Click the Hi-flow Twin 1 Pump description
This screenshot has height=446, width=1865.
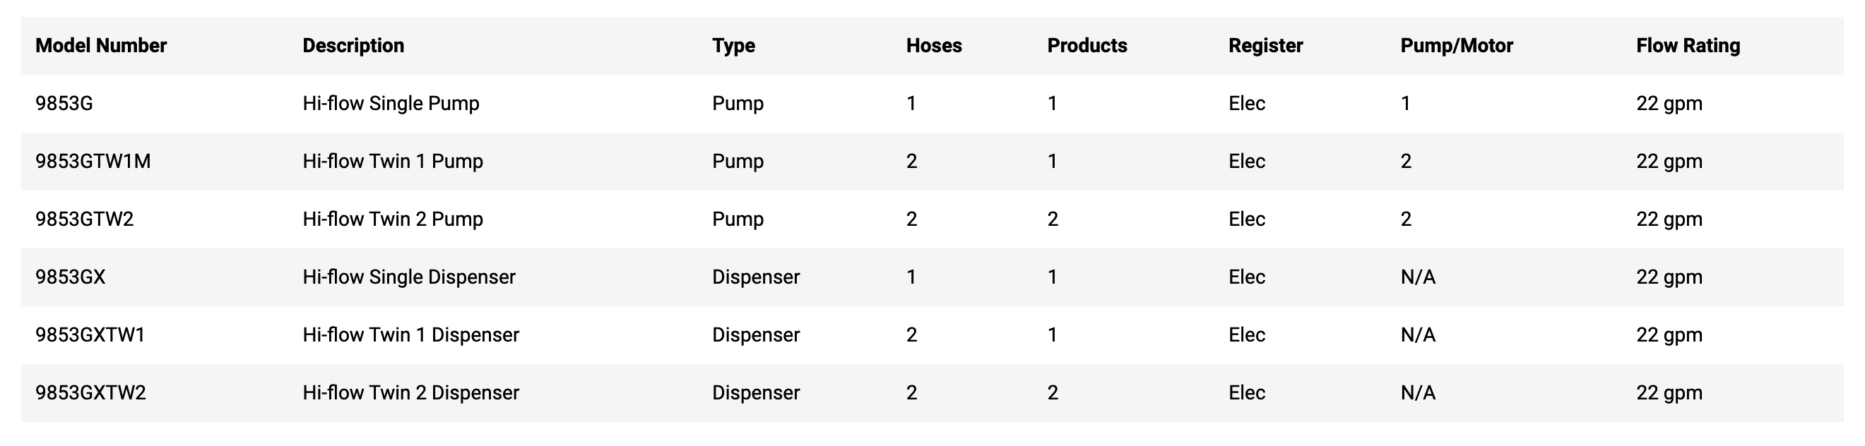coord(392,161)
